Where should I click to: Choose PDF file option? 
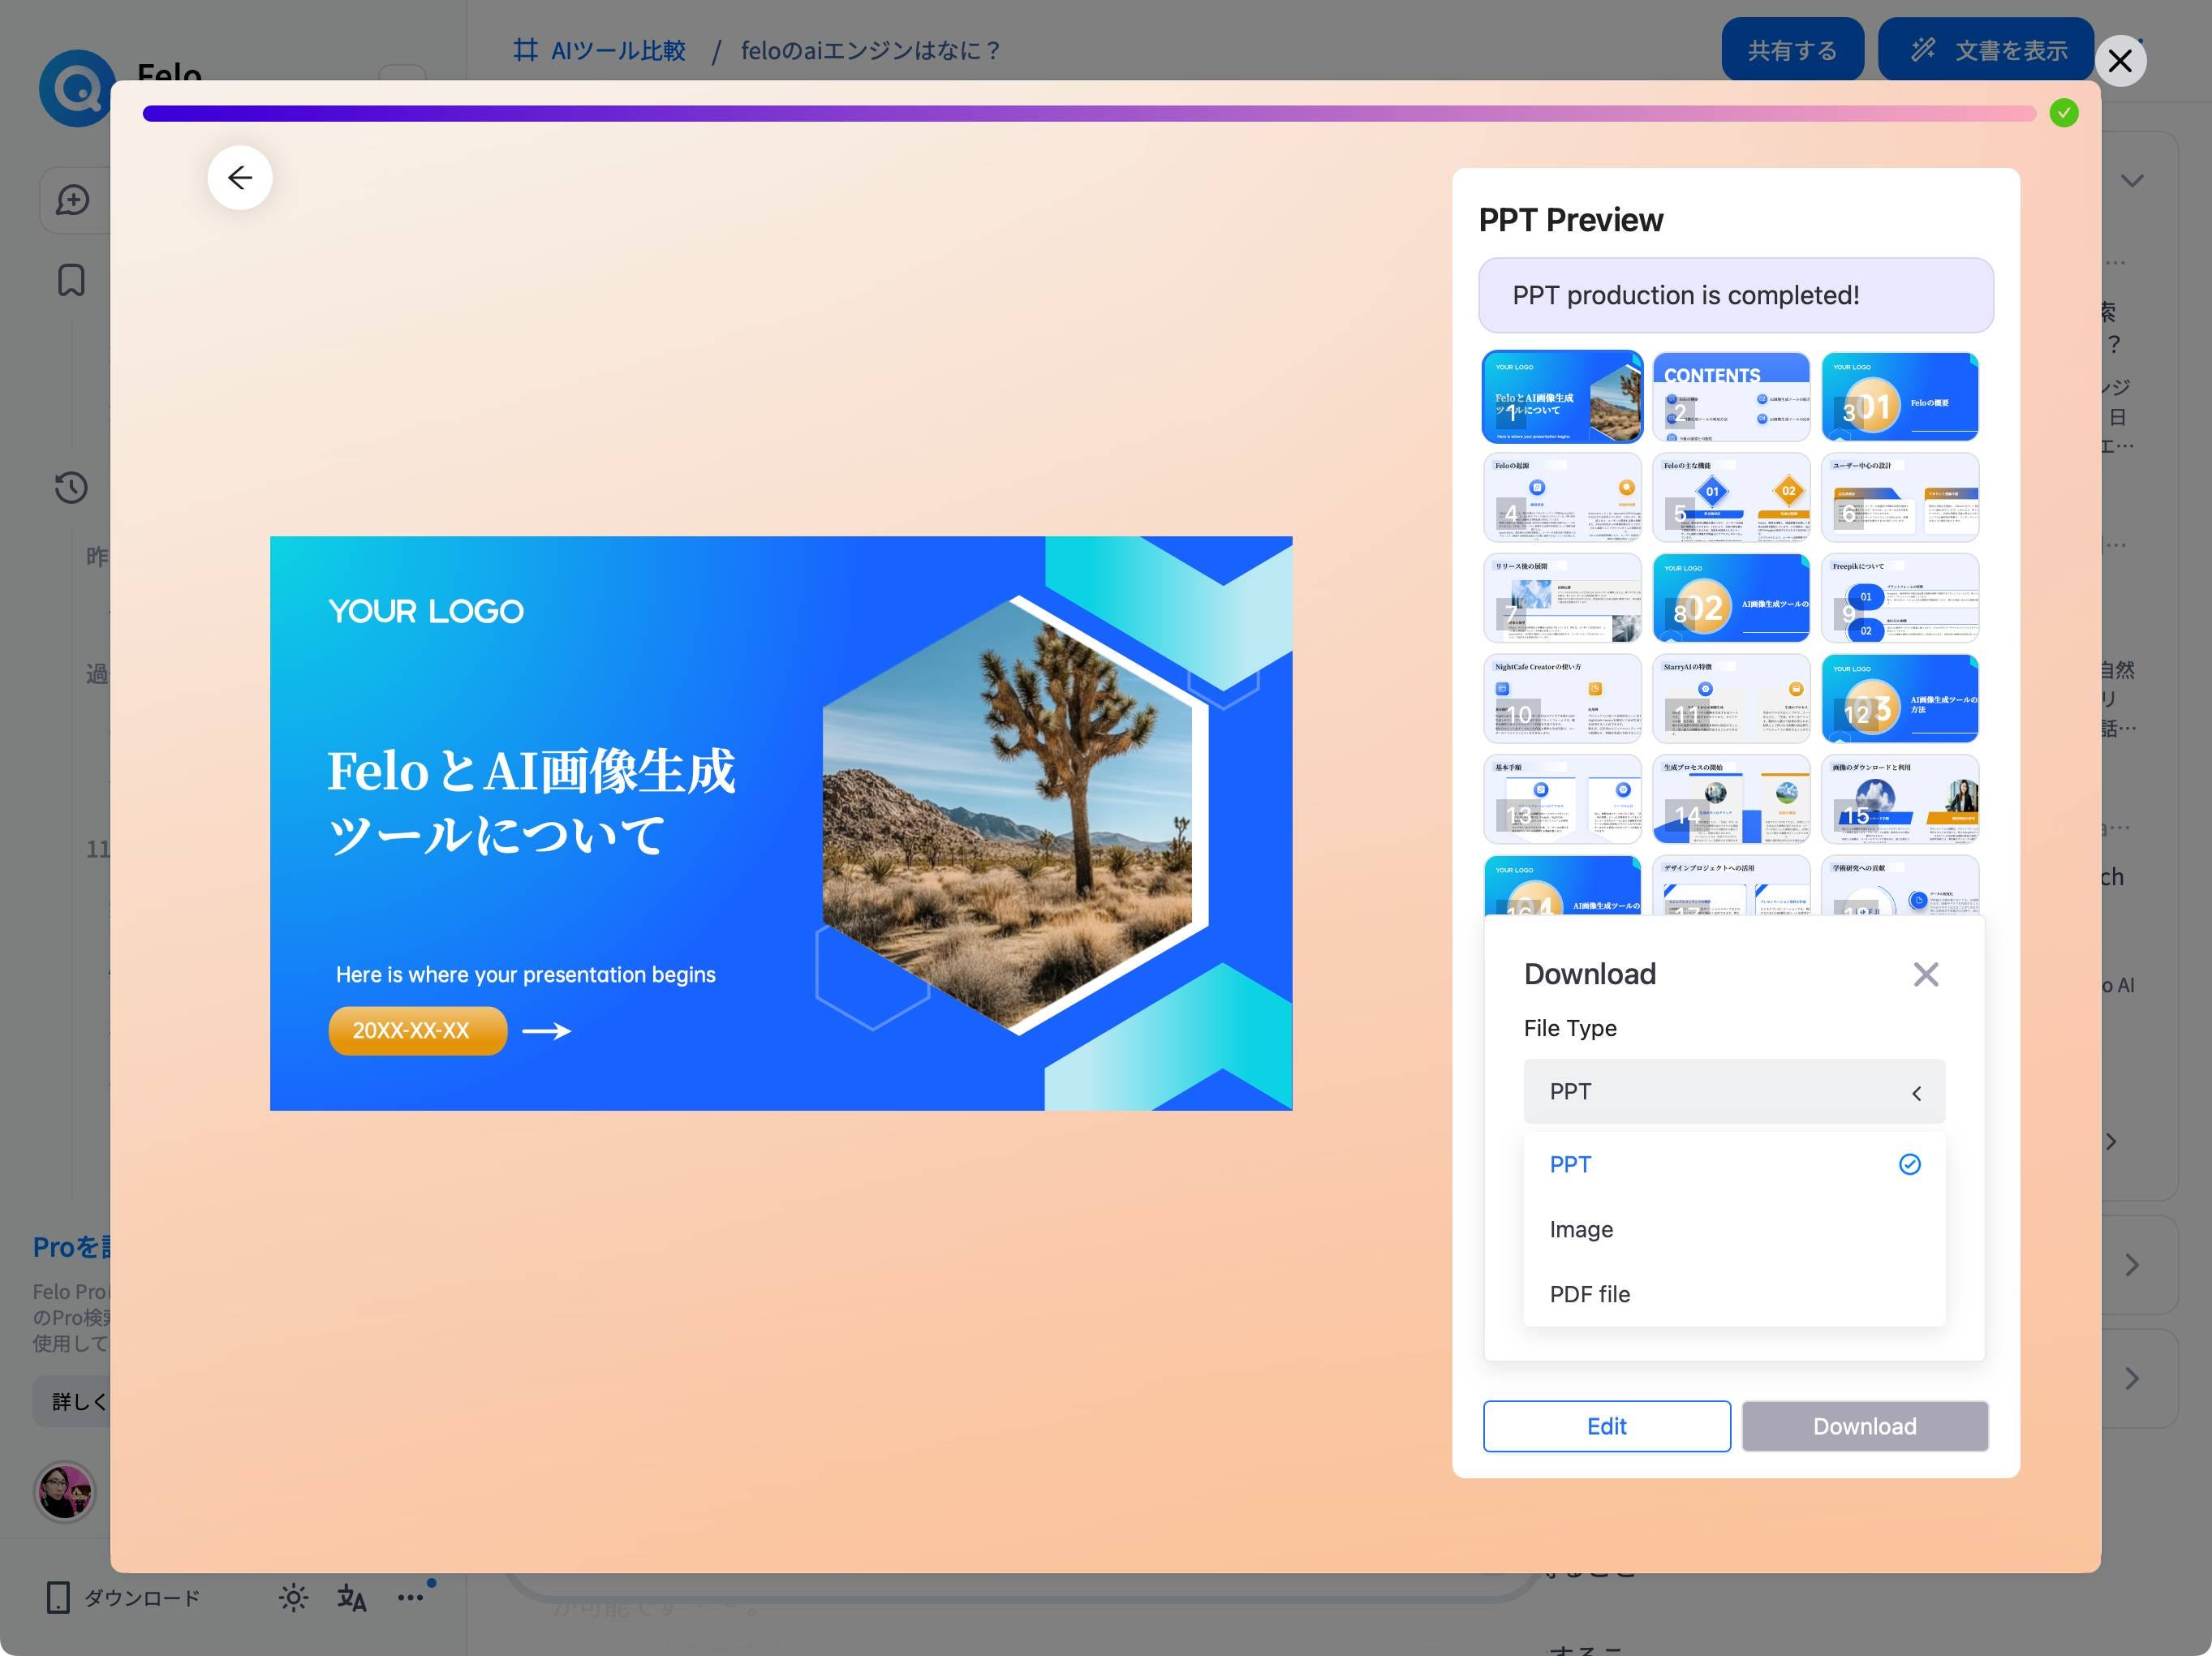[x=1589, y=1294]
